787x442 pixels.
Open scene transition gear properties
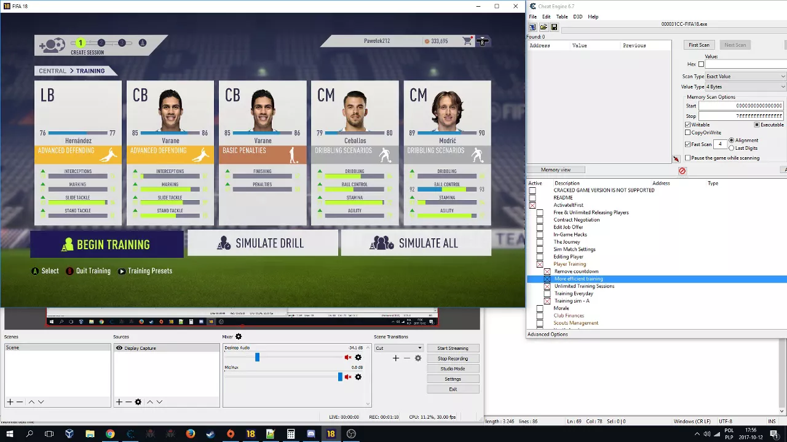pos(418,358)
